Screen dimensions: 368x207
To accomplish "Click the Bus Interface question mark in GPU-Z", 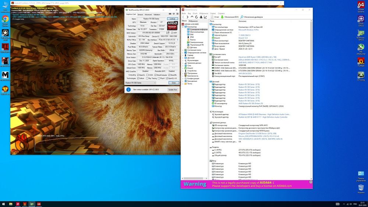I will [x=177, y=40].
